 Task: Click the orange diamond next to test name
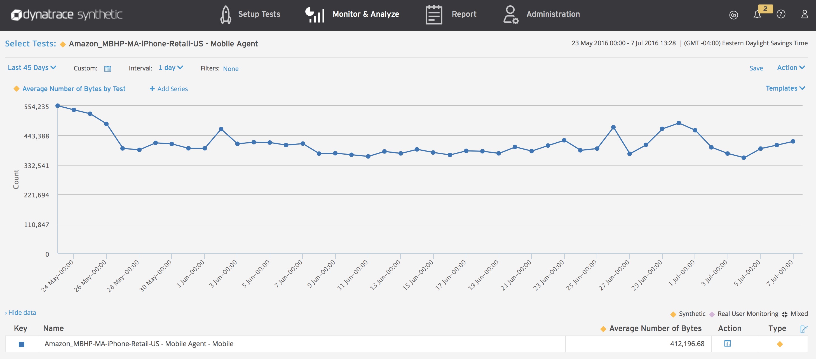[x=63, y=44]
